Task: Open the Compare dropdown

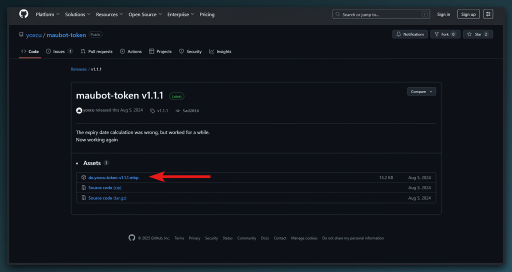Action: (x=421, y=91)
